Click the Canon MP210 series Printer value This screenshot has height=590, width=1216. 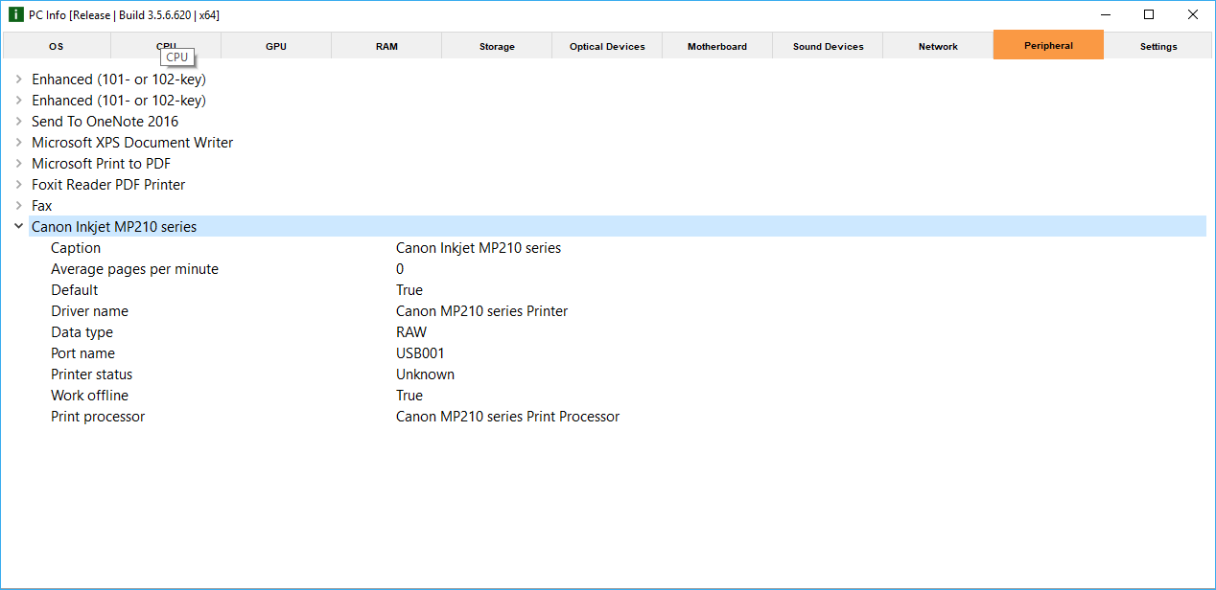(x=482, y=311)
